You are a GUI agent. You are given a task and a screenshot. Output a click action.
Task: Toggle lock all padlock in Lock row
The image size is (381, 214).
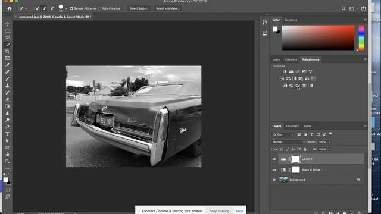click(x=305, y=149)
